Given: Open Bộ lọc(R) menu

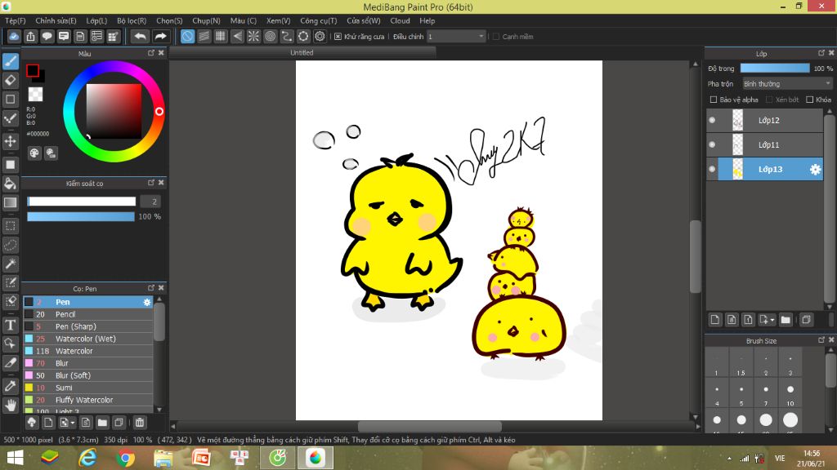Looking at the screenshot, I should click(132, 20).
